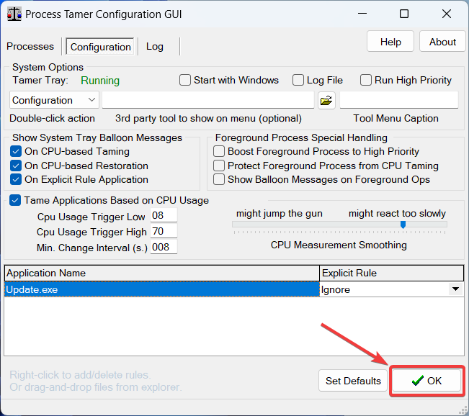The image size is (469, 416).
Task: Select the Configuration tab
Action: point(100,47)
